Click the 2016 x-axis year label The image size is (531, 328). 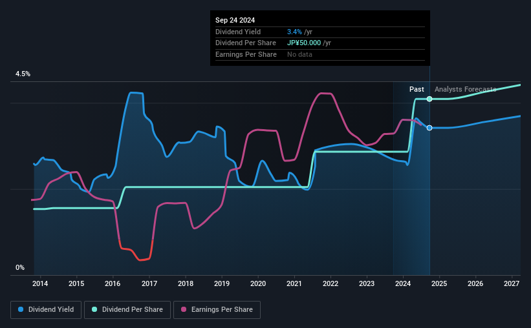[113, 283]
